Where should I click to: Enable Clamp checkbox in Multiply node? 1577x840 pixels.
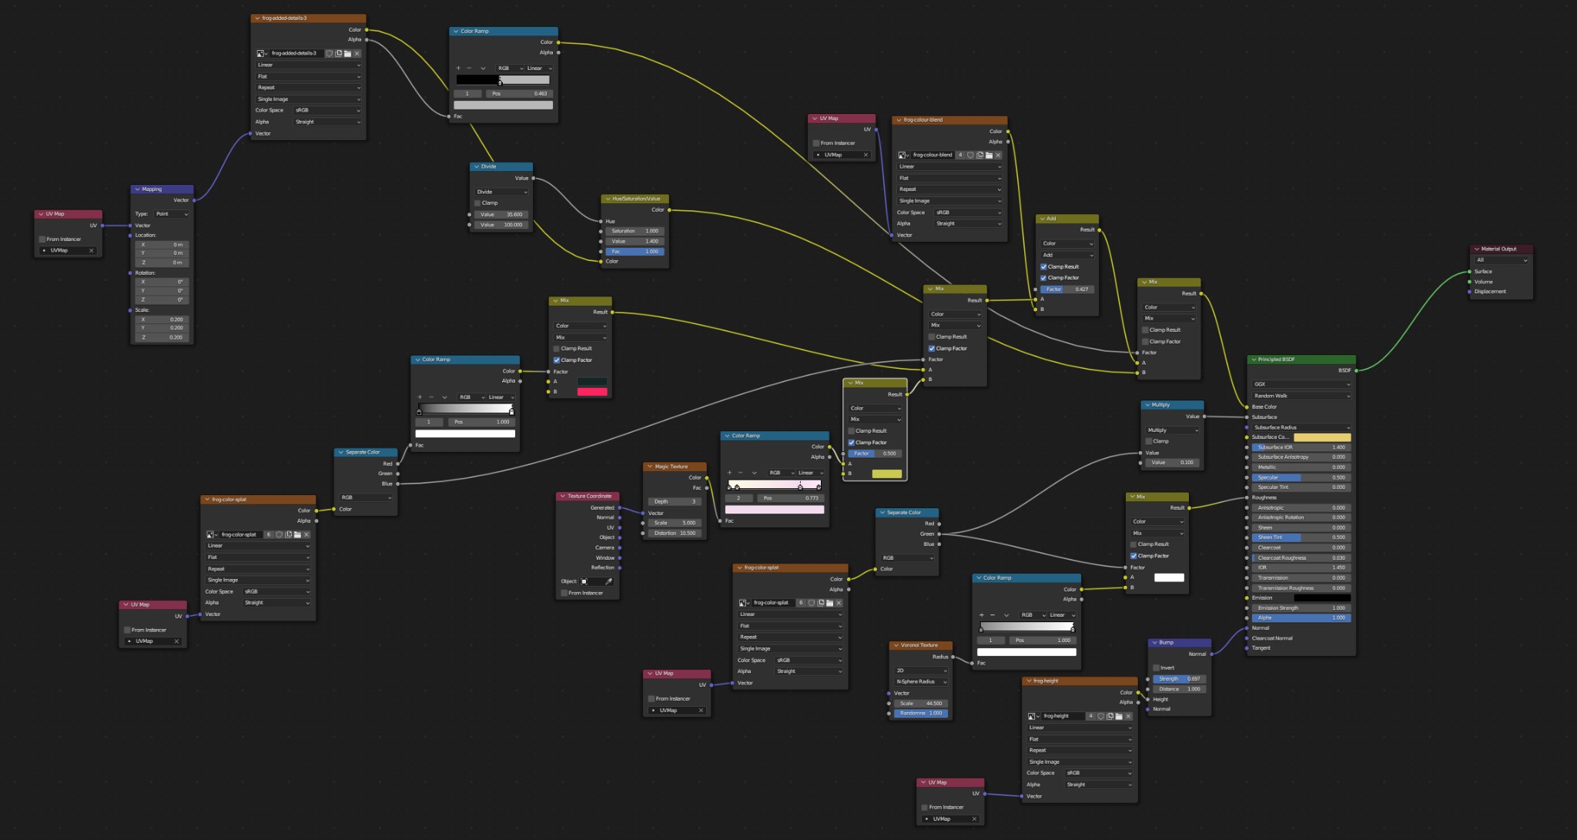point(1149,441)
